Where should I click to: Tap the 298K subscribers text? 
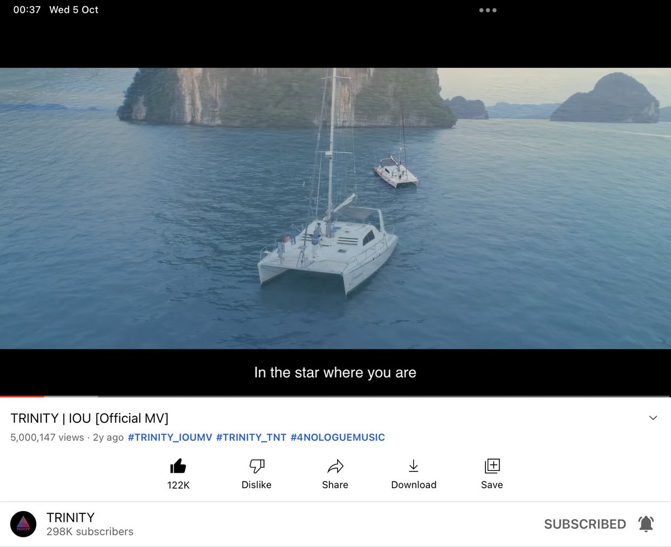(x=90, y=531)
